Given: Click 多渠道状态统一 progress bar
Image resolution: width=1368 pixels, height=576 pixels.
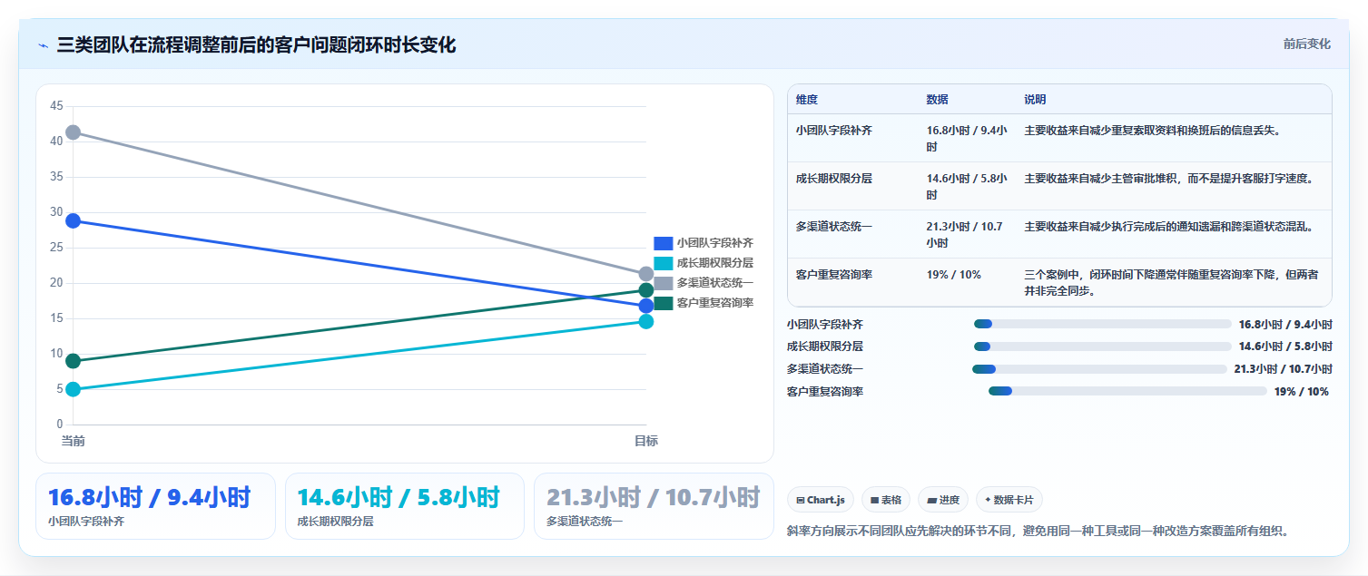Looking at the screenshot, I should coord(1099,369).
